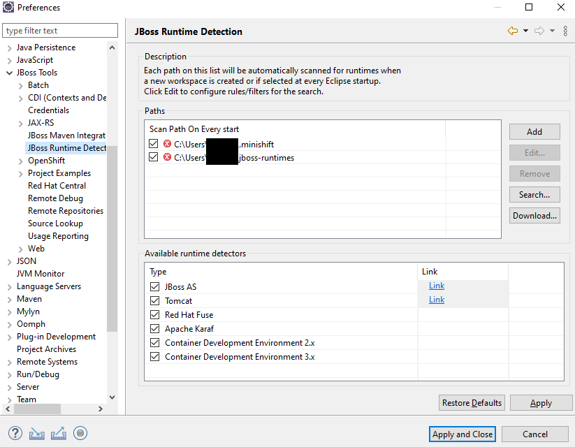This screenshot has width=575, height=447.
Task: Click the export preferences icon
Action: click(x=59, y=434)
